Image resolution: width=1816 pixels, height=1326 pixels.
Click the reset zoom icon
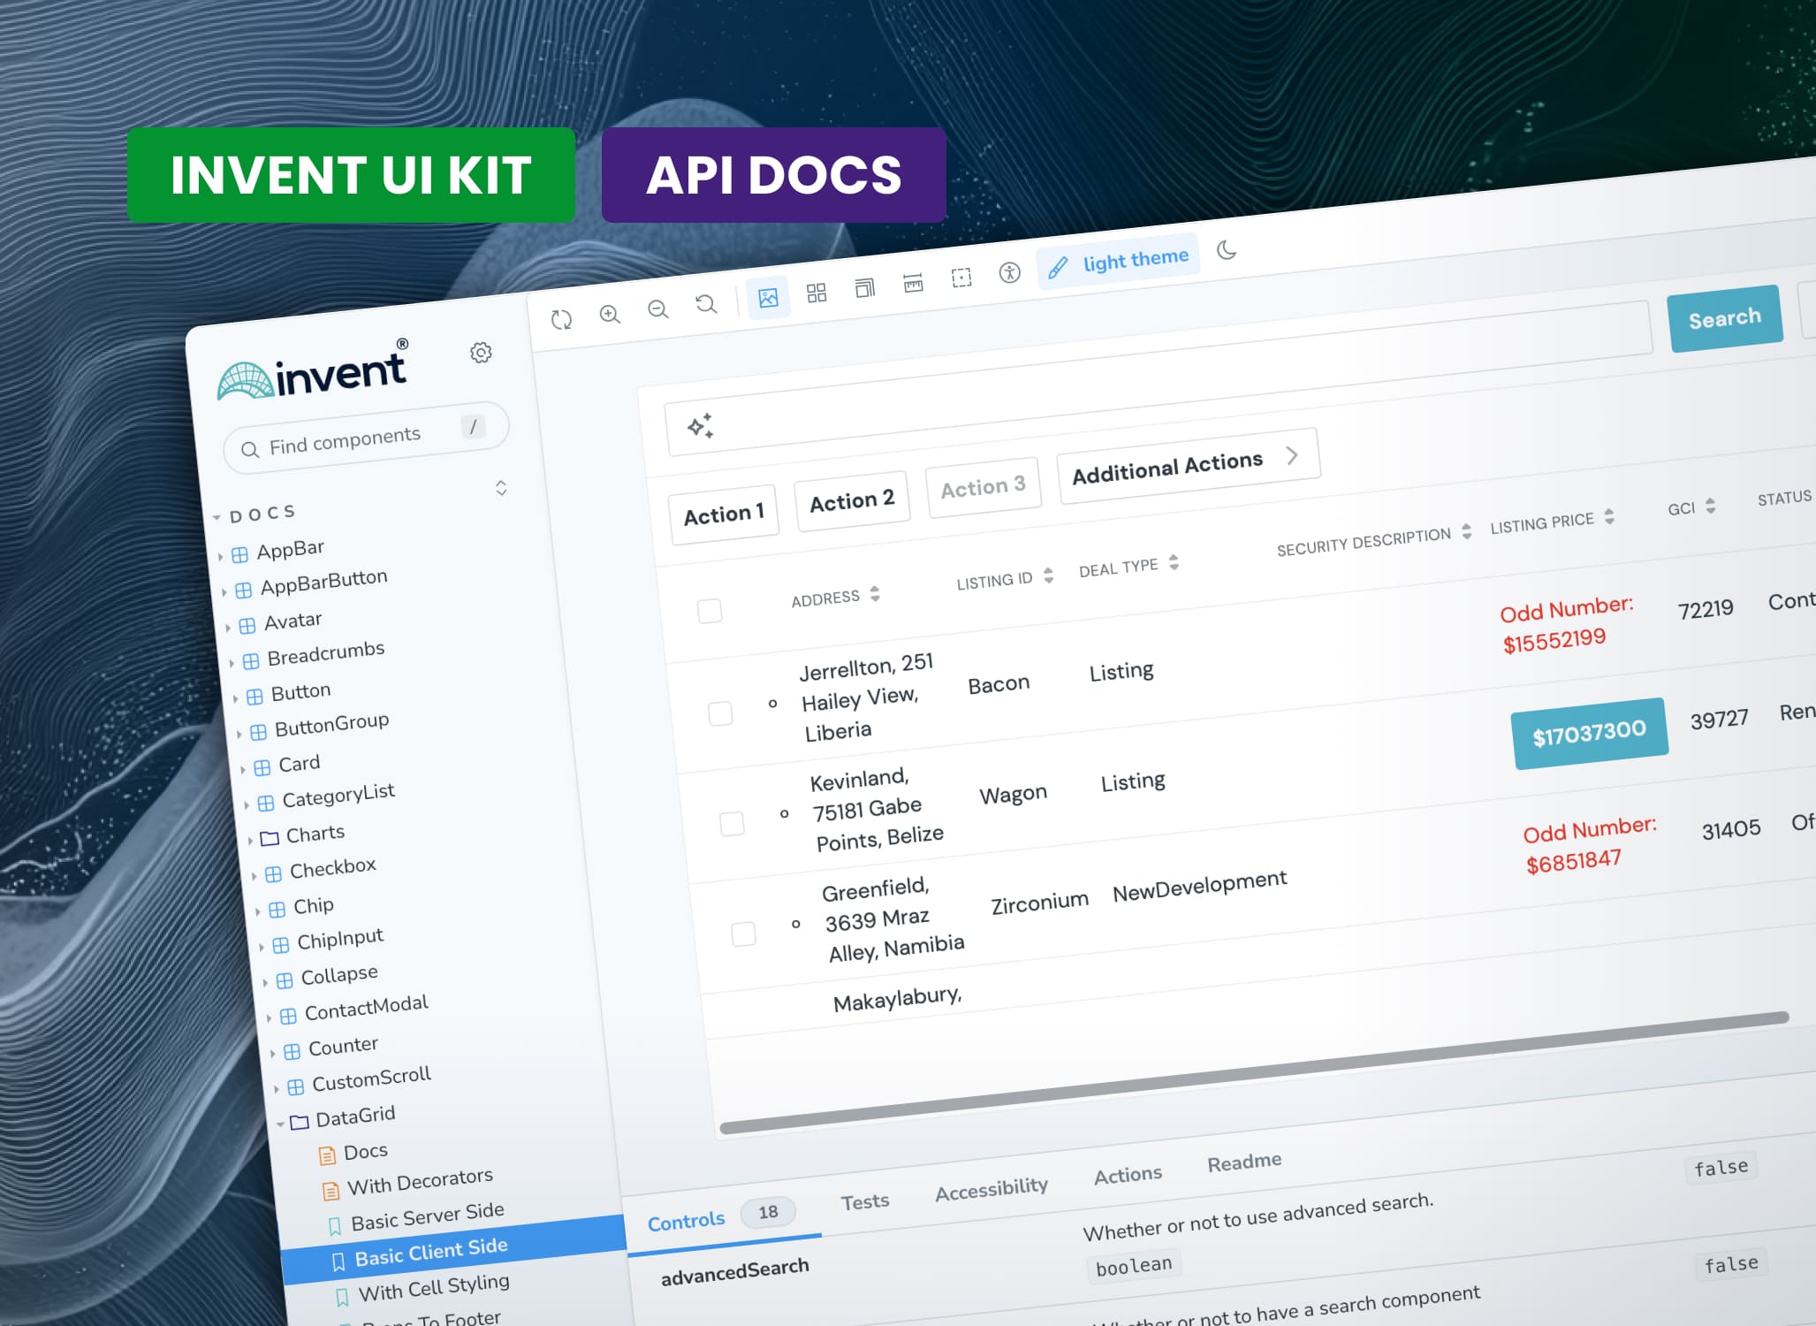[705, 304]
